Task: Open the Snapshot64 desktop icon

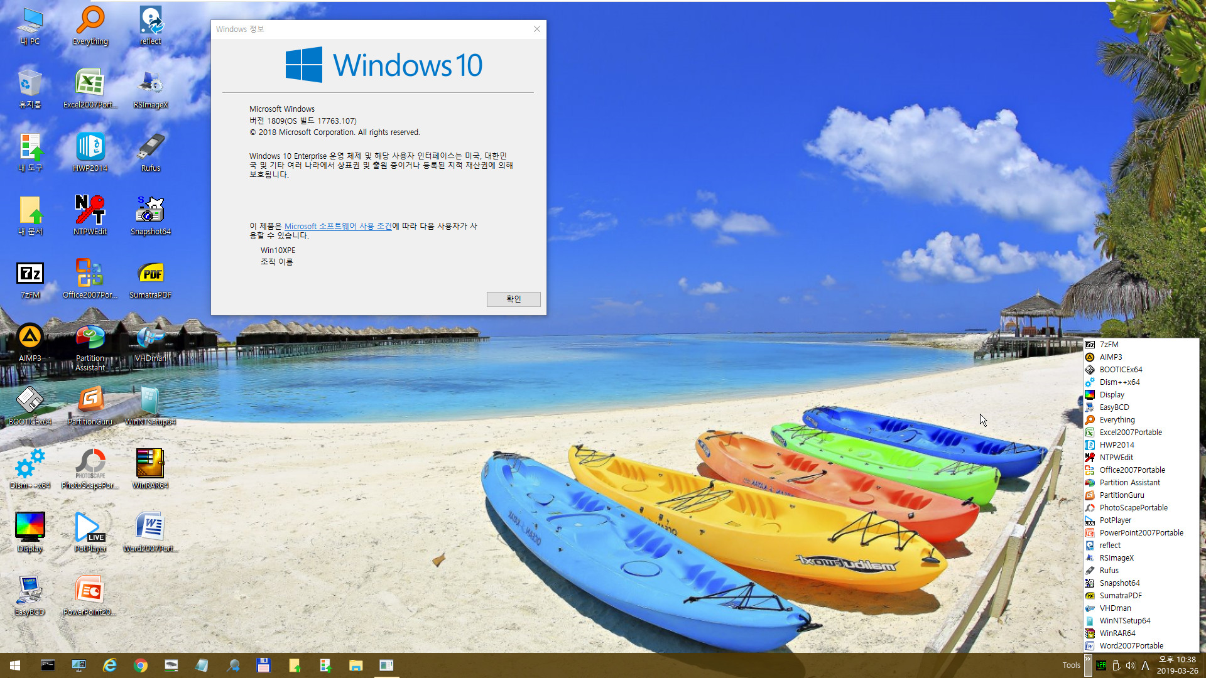Action: [x=150, y=216]
